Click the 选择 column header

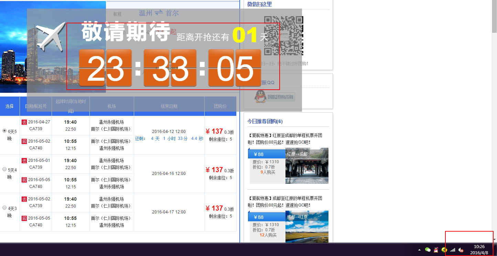tap(10, 106)
